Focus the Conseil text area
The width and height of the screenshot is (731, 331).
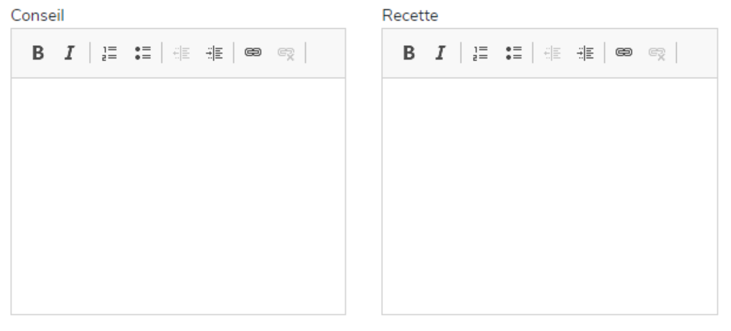pyautogui.click(x=178, y=196)
